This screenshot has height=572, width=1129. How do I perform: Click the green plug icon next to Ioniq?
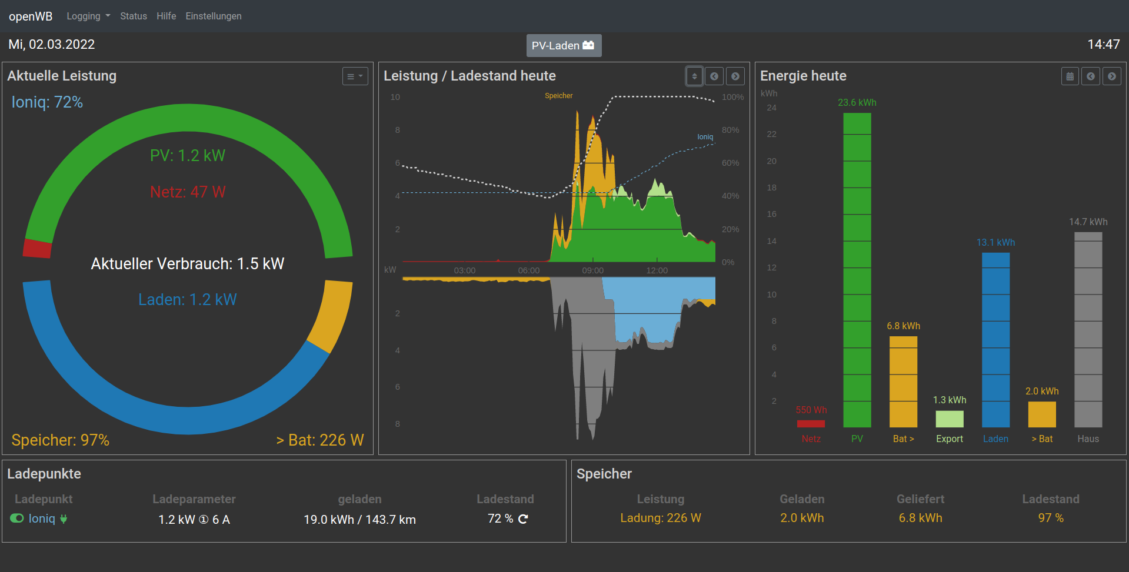[x=64, y=519]
